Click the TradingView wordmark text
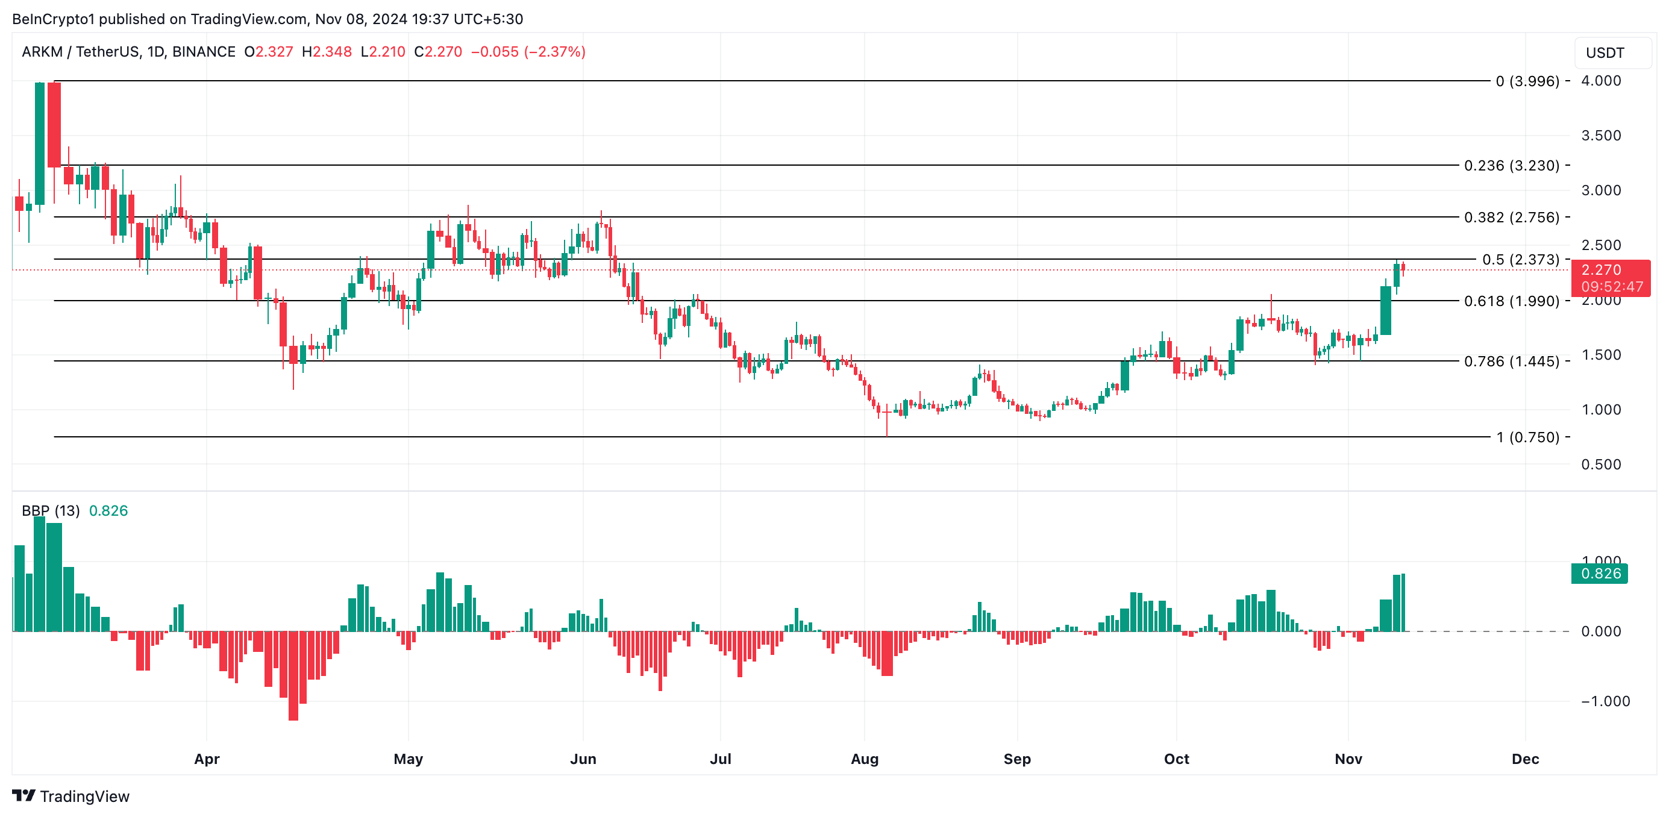Viewport: 1669px width, 817px height. (x=84, y=797)
